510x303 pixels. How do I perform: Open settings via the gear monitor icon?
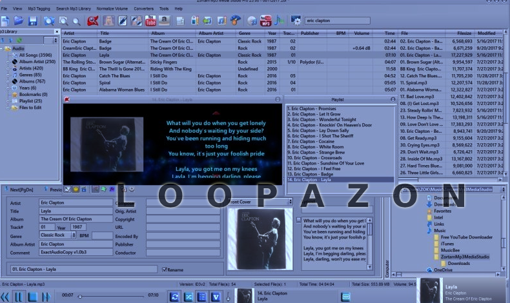point(296,21)
